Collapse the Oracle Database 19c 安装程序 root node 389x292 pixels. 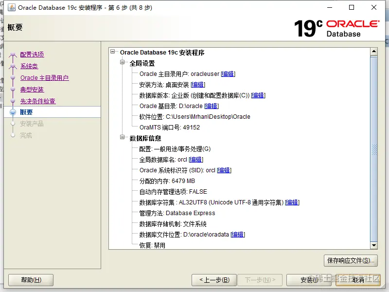pyautogui.click(x=113, y=52)
